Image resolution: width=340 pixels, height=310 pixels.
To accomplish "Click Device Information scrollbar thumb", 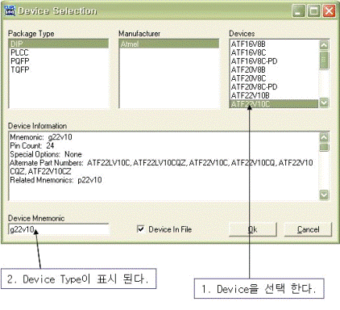I will coord(324,147).
